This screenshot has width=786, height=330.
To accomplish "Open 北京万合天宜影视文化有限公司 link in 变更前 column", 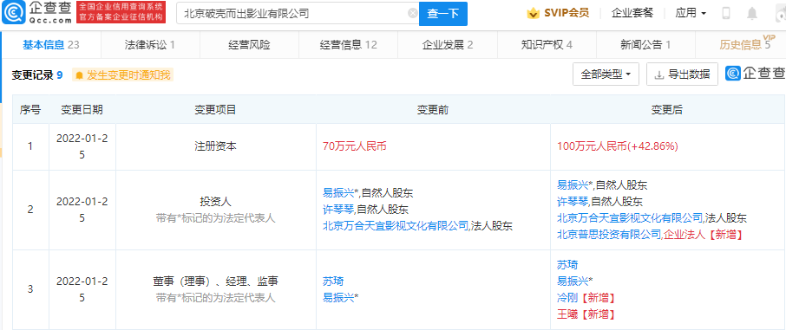I will [x=396, y=226].
